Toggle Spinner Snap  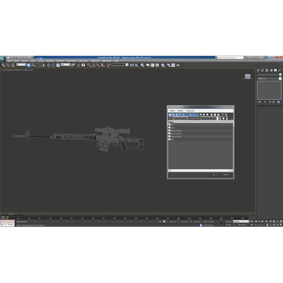pyautogui.click(x=103, y=65)
